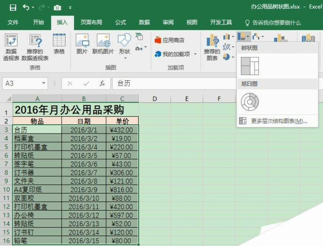
Task: Select column A header
Action: pyautogui.click(x=37, y=99)
